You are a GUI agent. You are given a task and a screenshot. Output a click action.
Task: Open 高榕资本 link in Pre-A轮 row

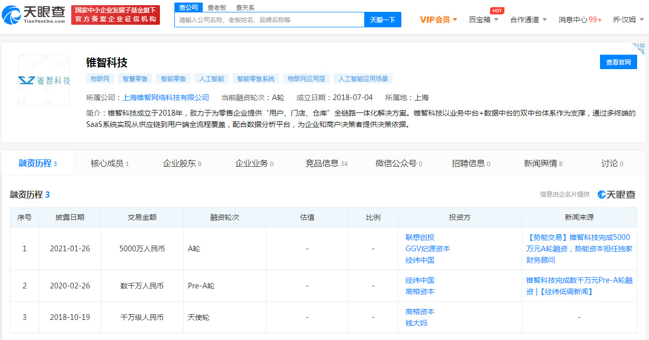420,292
